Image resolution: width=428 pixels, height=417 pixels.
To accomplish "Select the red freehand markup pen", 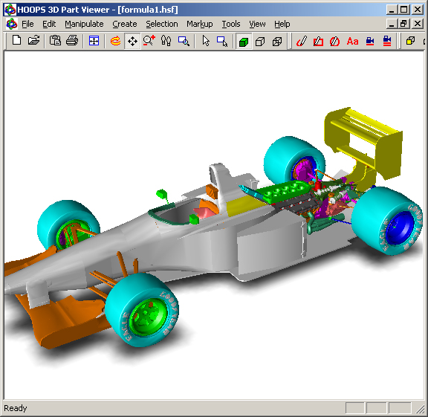I will point(302,41).
